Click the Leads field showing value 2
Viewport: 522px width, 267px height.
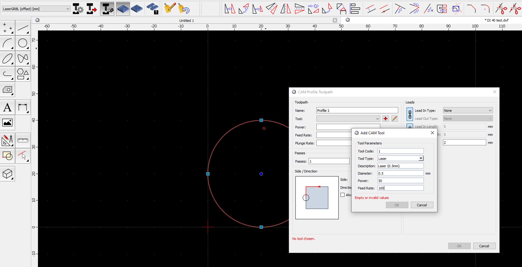coord(465,142)
